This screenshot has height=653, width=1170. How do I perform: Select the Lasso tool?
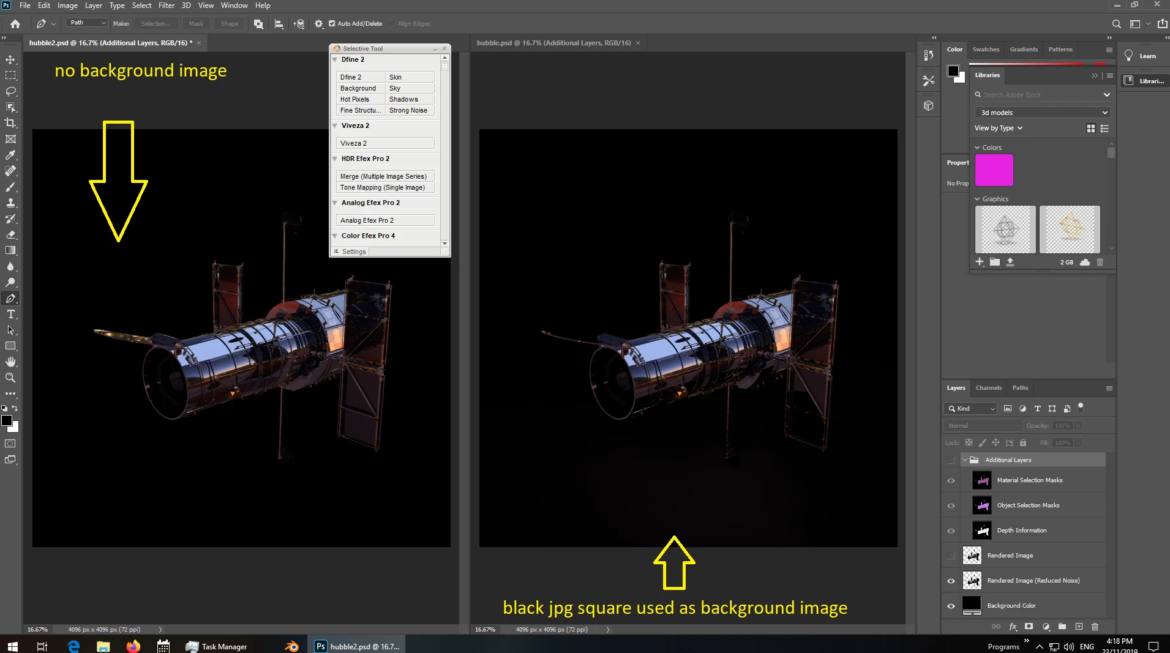pyautogui.click(x=10, y=91)
